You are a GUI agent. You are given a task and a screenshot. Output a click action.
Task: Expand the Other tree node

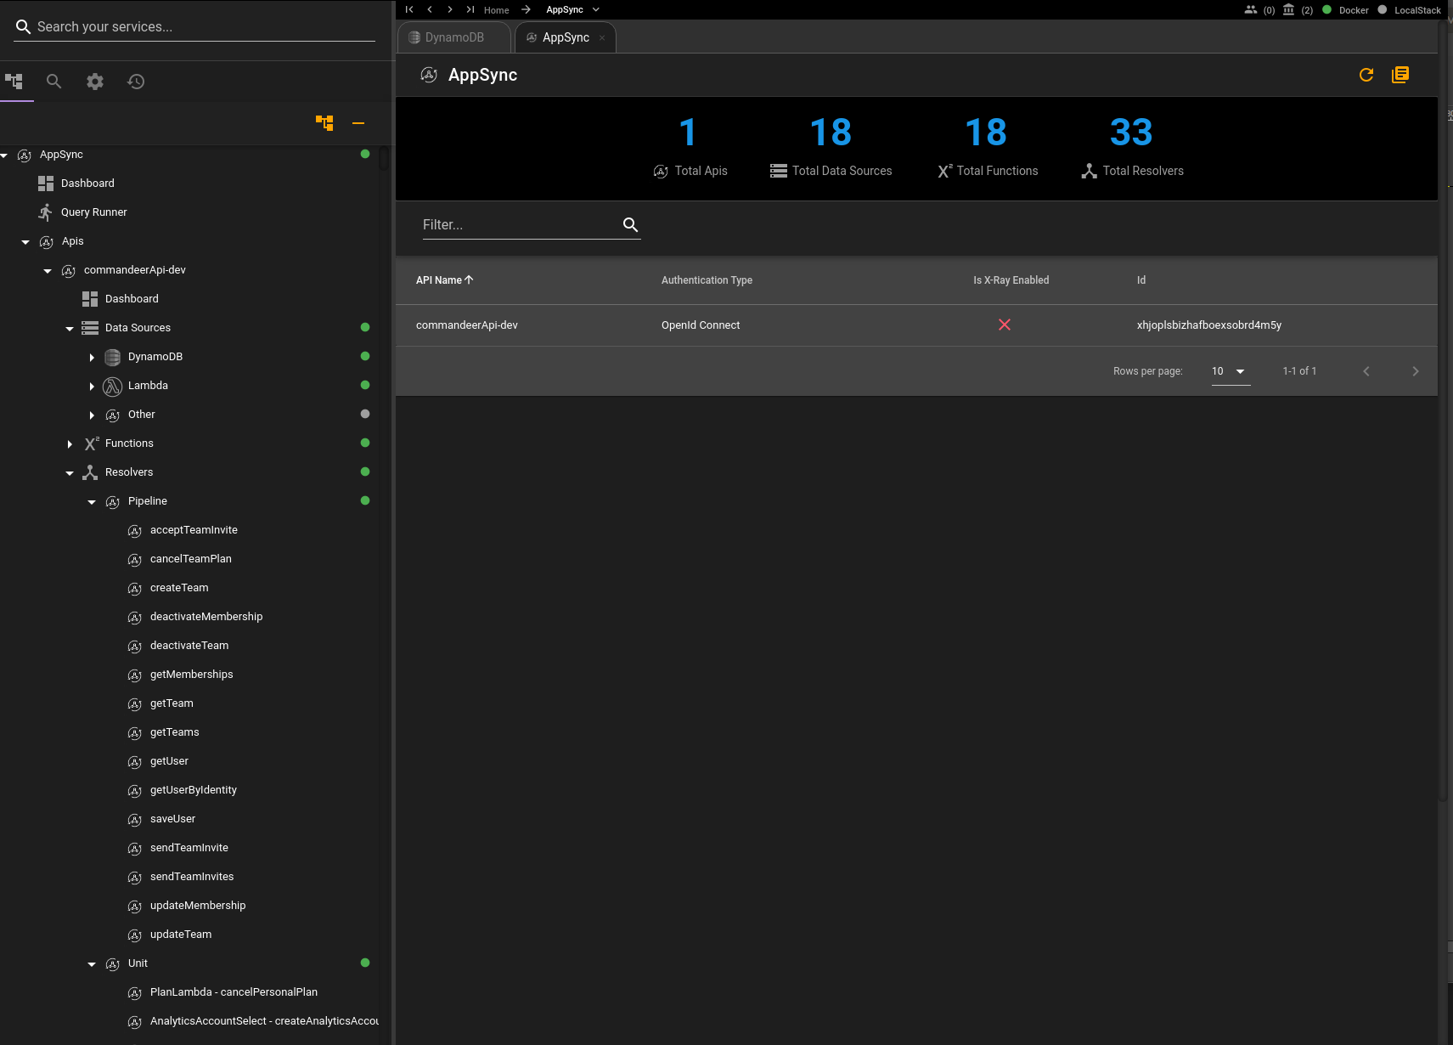point(92,415)
